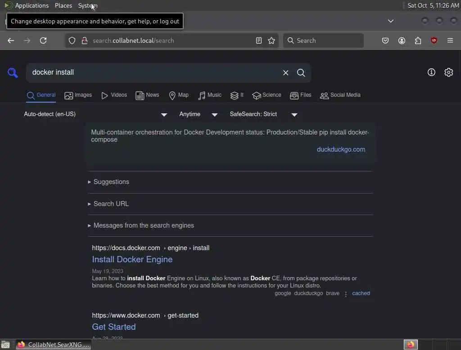Open the Firefox hamburger menu
Screen dimensions: 461x350
point(450,40)
